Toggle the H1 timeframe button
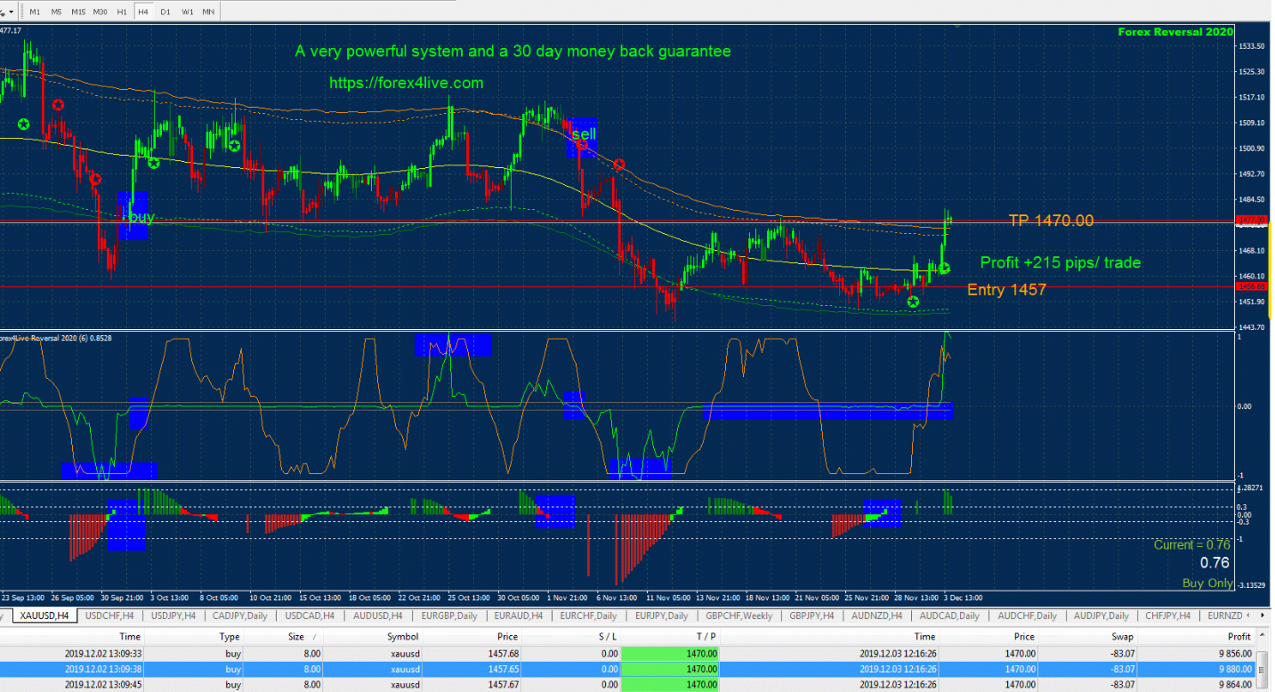The width and height of the screenshot is (1275, 692). pos(122,12)
